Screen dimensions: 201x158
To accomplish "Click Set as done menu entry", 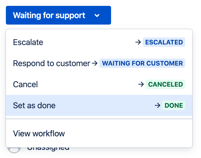I will pyautogui.click(x=34, y=105).
